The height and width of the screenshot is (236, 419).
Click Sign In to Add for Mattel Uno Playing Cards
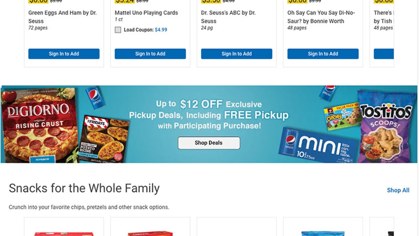[150, 54]
